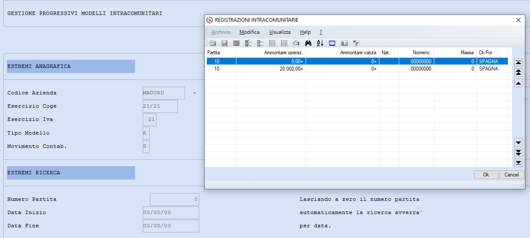Viewport: 530px width, 238px height.
Task: Open the Visualizza menu
Action: pyautogui.click(x=280, y=32)
